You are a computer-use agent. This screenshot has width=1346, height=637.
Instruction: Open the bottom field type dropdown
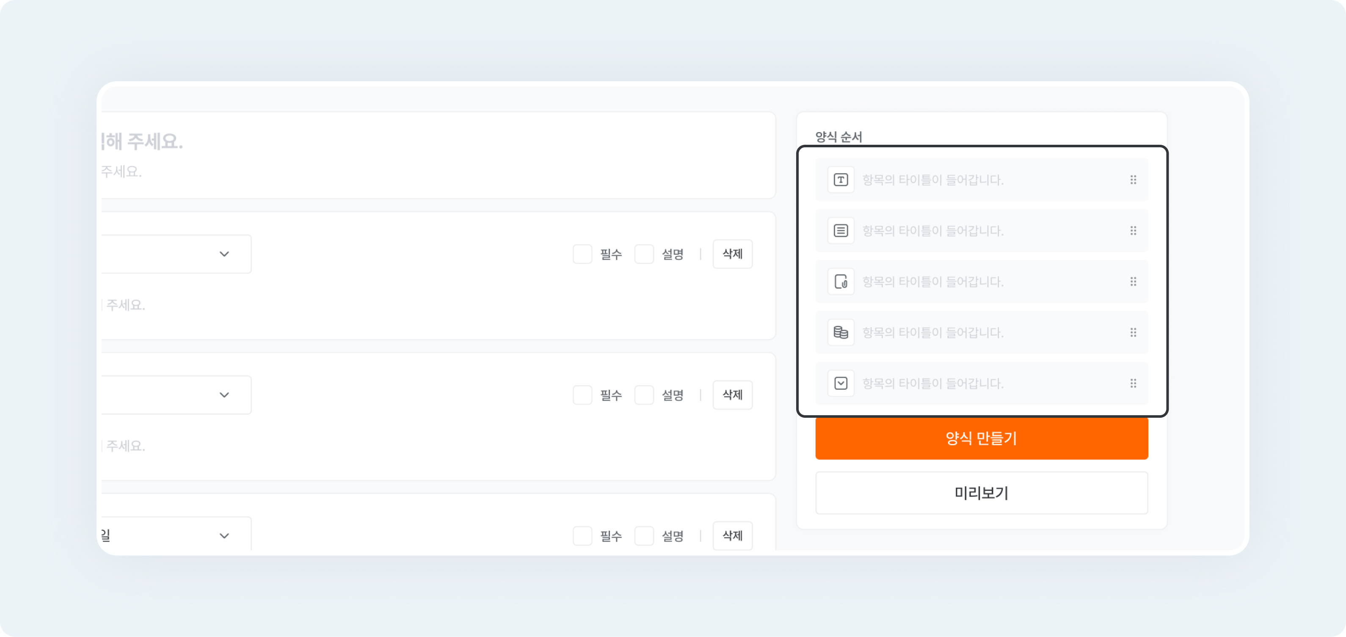pos(224,535)
